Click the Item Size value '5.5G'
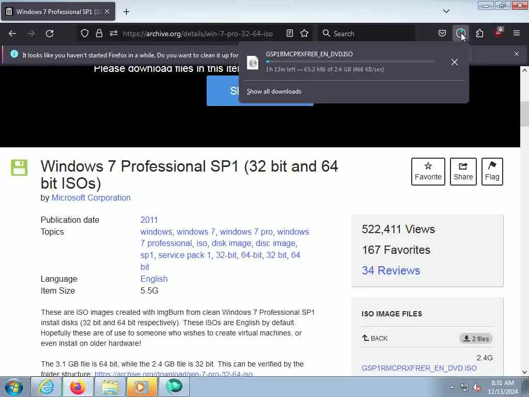The image size is (529, 397). [149, 291]
